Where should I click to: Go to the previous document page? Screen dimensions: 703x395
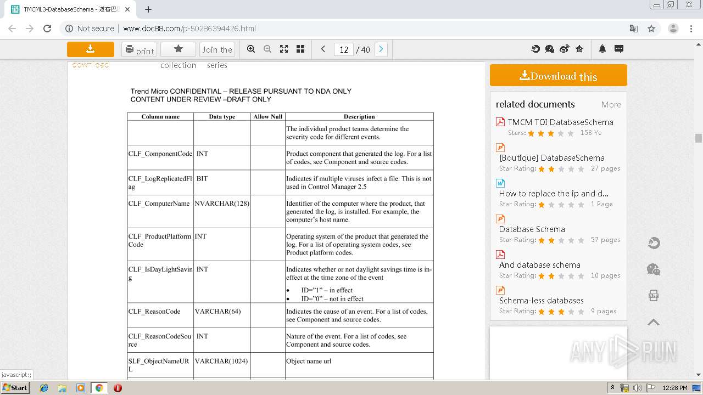(x=323, y=49)
